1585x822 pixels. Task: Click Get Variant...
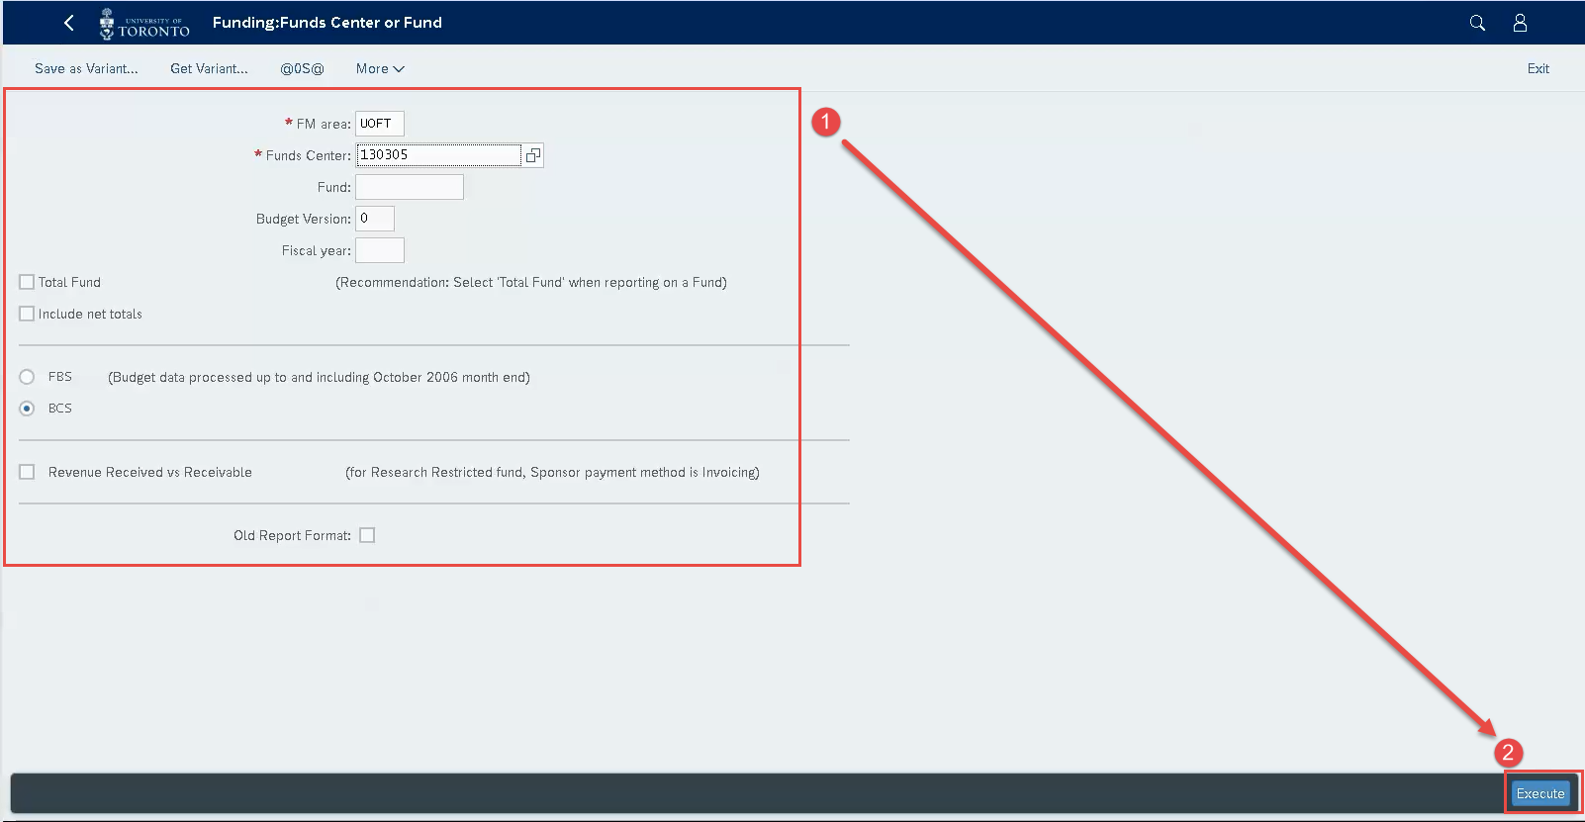(209, 68)
